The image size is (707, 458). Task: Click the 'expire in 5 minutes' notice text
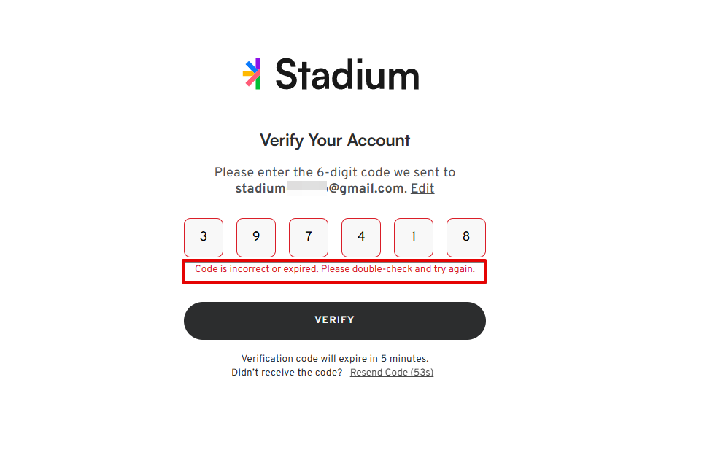click(335, 359)
